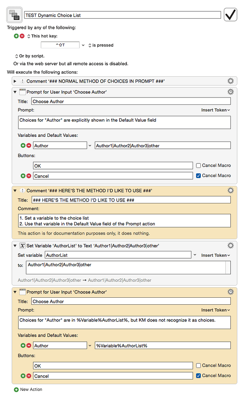
Task: Remove Author variable row in second prompt
Action: [29, 346]
